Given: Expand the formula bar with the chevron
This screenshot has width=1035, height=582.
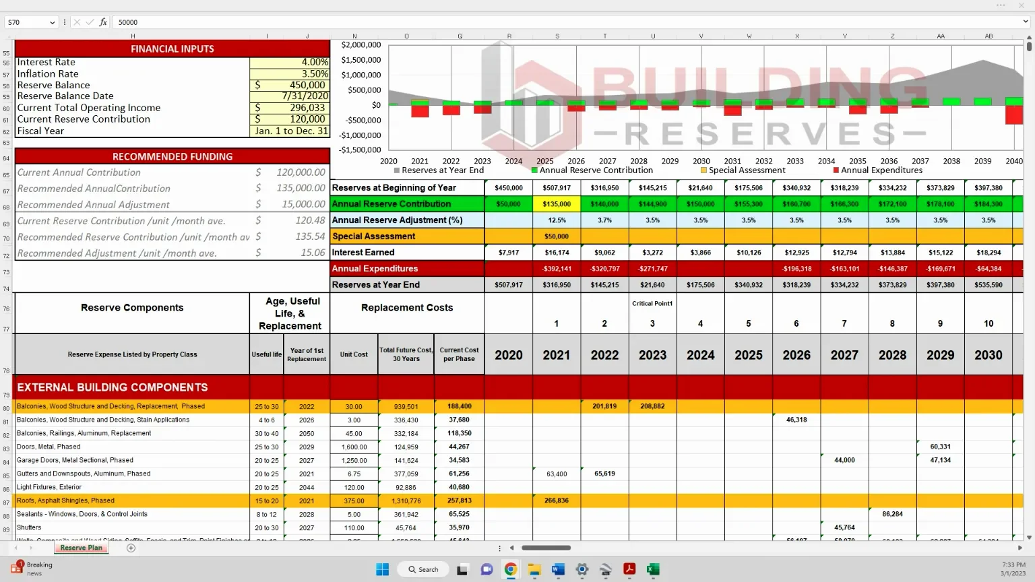Looking at the screenshot, I should pos(1026,22).
